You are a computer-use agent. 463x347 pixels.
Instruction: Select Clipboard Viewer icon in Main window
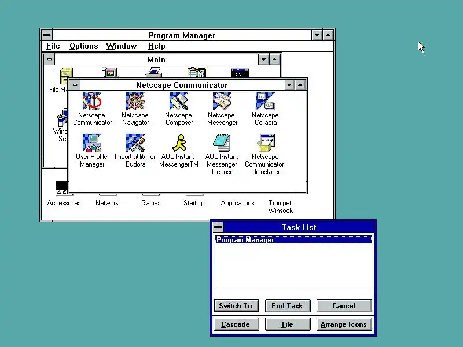click(x=197, y=73)
